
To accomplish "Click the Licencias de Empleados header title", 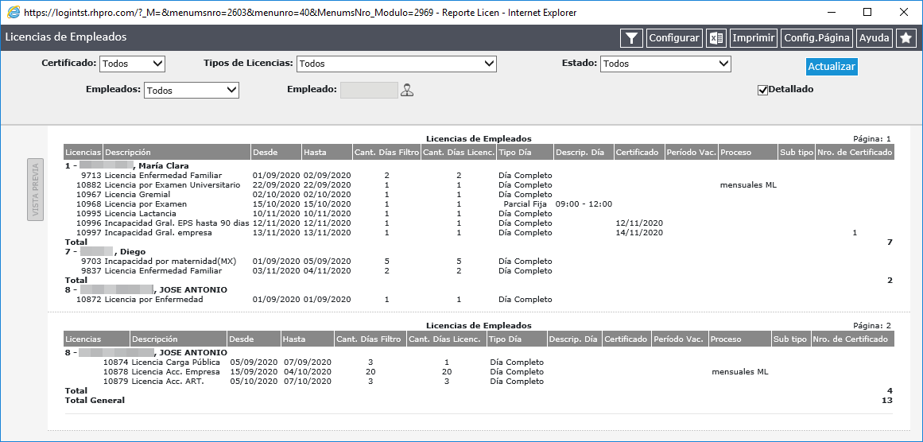I will click(x=66, y=37).
